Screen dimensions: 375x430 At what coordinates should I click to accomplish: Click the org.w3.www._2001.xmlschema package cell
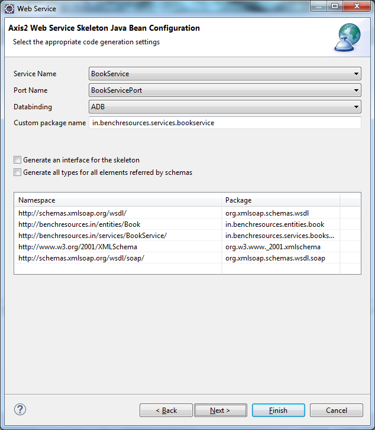click(x=280, y=247)
